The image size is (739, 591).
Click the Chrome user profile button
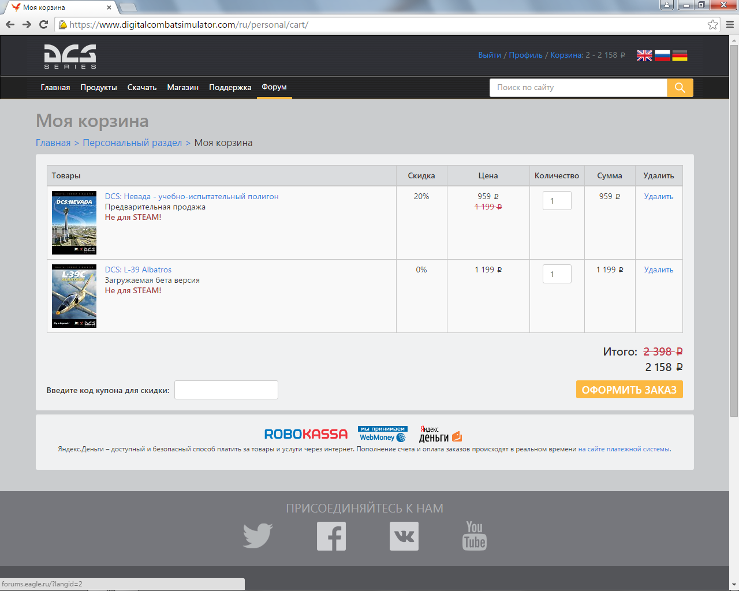click(667, 5)
